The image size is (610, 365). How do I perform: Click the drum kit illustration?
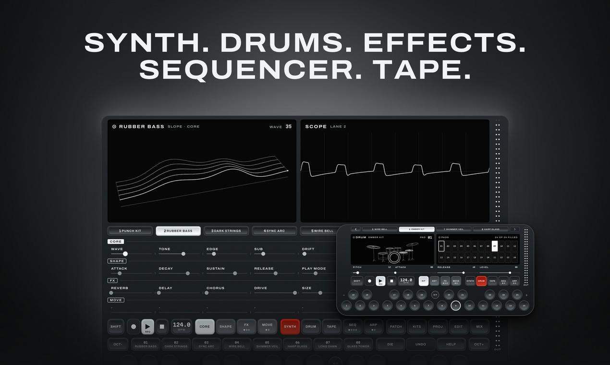(393, 252)
